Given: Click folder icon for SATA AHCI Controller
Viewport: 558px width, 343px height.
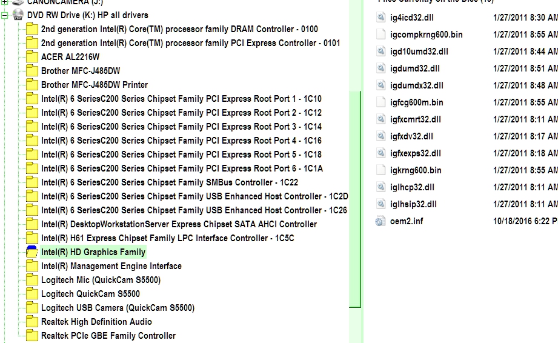Looking at the screenshot, I should click(32, 224).
